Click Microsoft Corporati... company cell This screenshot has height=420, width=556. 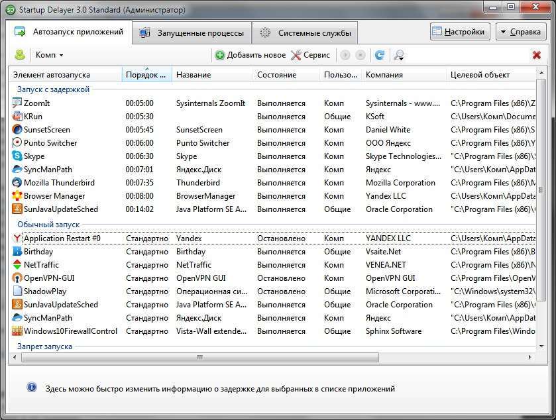[x=403, y=291]
